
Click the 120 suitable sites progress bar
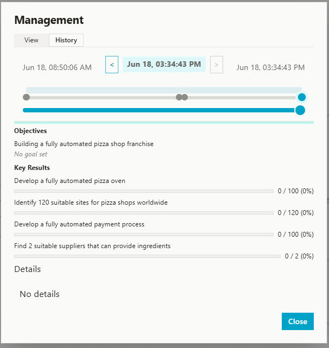[144, 213]
